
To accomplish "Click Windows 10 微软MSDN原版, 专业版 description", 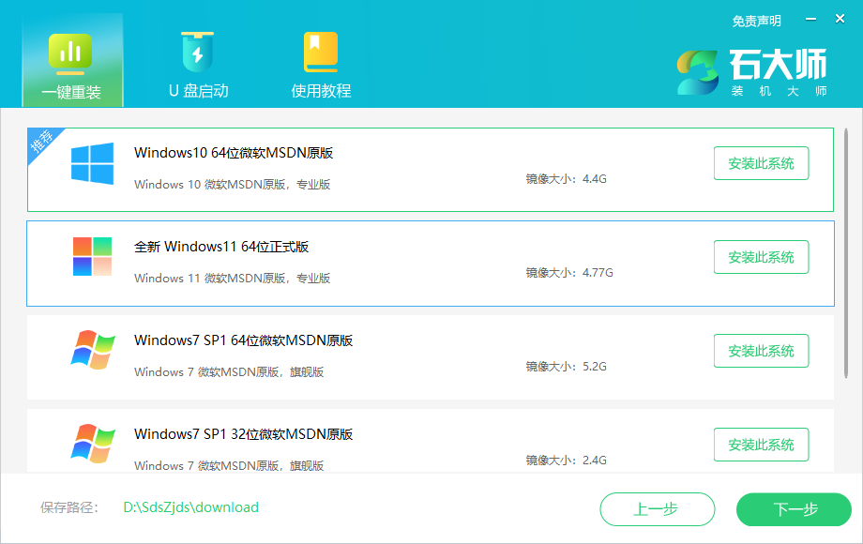I will [232, 184].
